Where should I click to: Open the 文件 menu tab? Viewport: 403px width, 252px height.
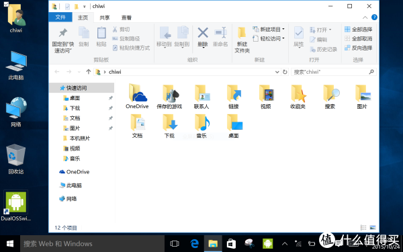click(60, 17)
